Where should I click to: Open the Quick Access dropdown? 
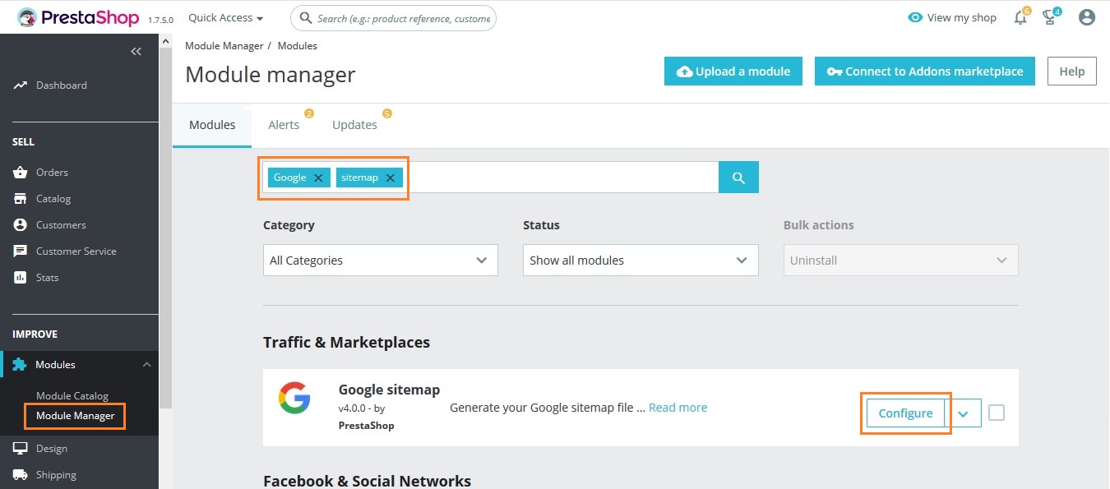(x=226, y=17)
